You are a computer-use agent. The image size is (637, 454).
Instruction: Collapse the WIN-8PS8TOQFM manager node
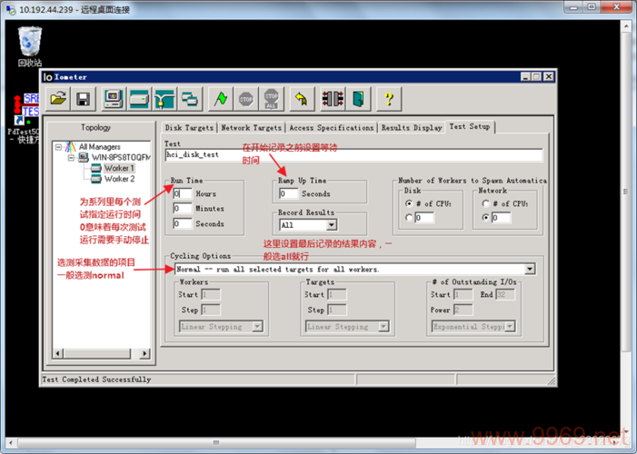point(71,157)
